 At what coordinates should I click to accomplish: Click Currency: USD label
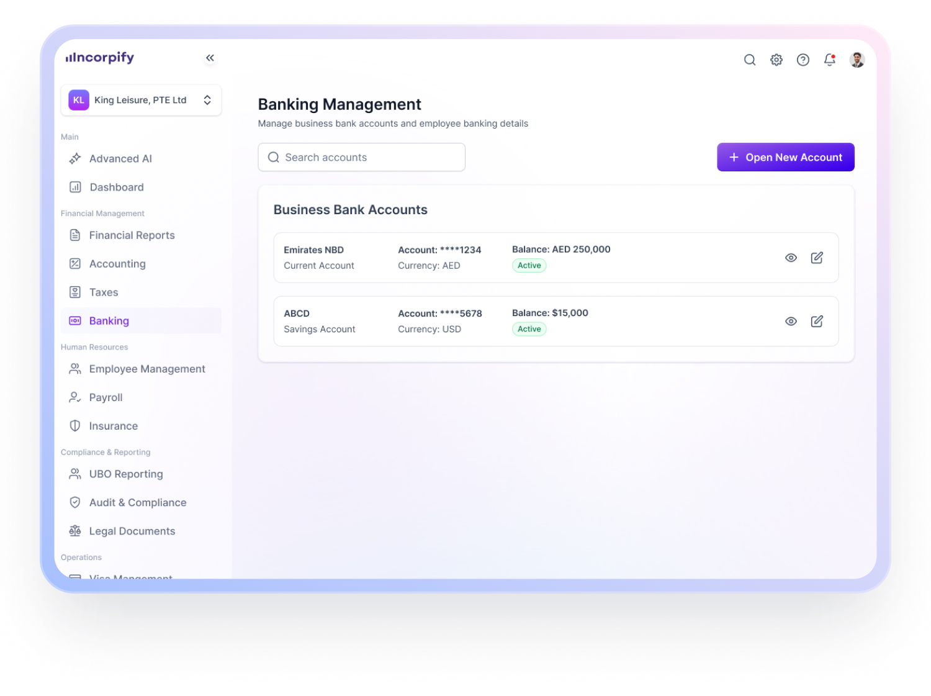430,329
